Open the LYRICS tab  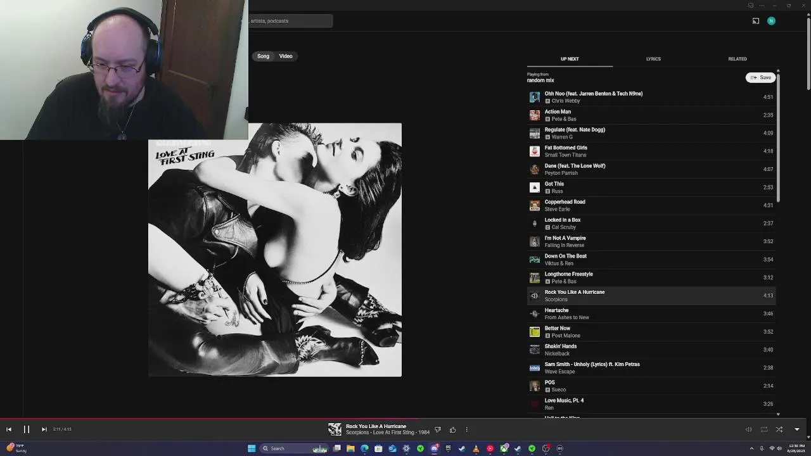pyautogui.click(x=653, y=59)
